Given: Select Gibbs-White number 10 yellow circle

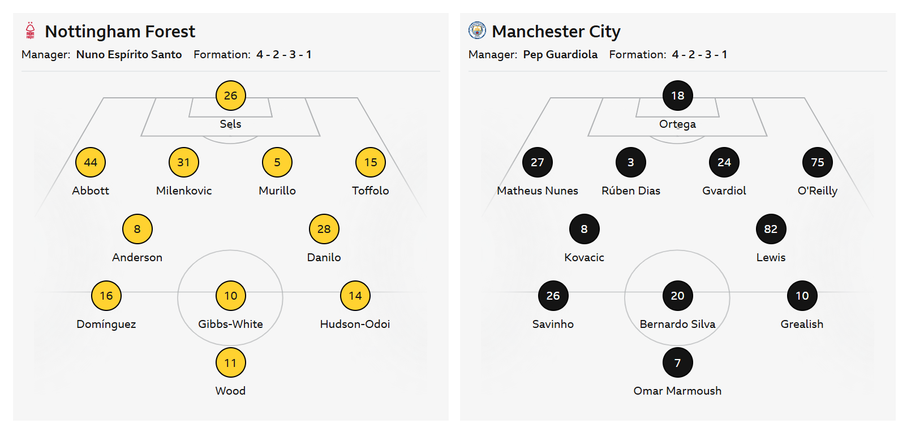Looking at the screenshot, I should 230,296.
